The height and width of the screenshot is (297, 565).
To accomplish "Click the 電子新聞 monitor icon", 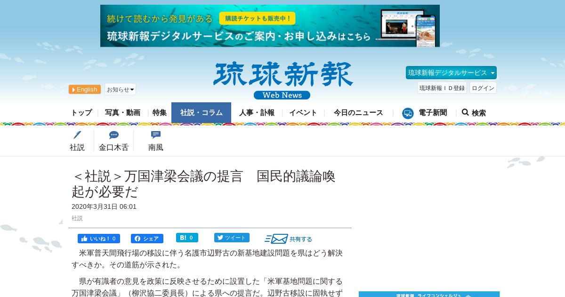I will [408, 113].
